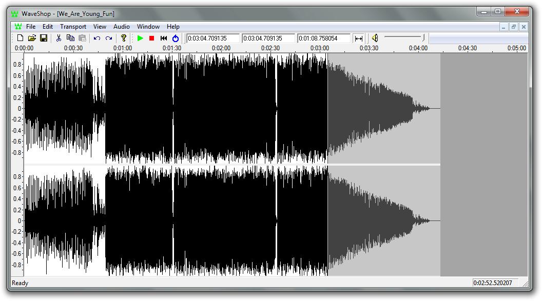The width and height of the screenshot is (542, 301).
Task: Toggle mute with the speaker icon
Action: (x=375, y=38)
